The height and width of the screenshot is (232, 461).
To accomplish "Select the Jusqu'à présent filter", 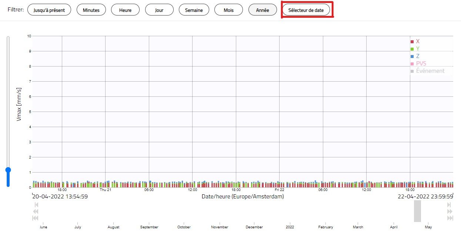I will click(x=49, y=10).
